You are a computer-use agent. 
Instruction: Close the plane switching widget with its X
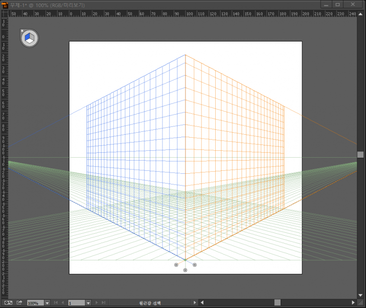click(x=22, y=31)
